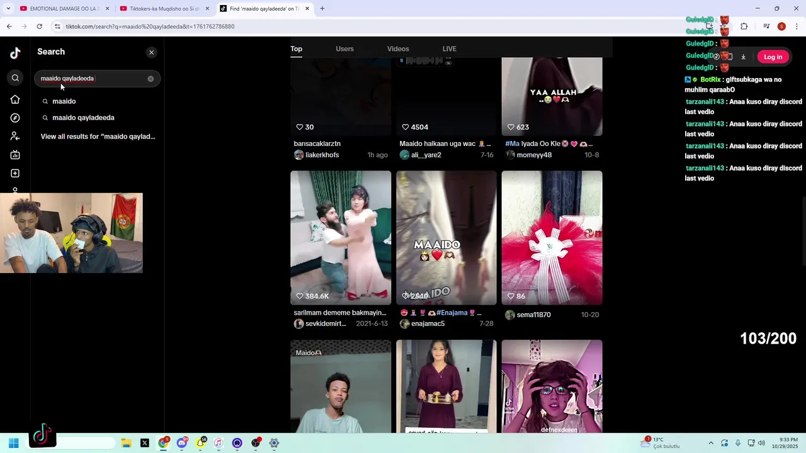
Task: Click 'barisacaklarztn' caption
Action: pos(317,144)
